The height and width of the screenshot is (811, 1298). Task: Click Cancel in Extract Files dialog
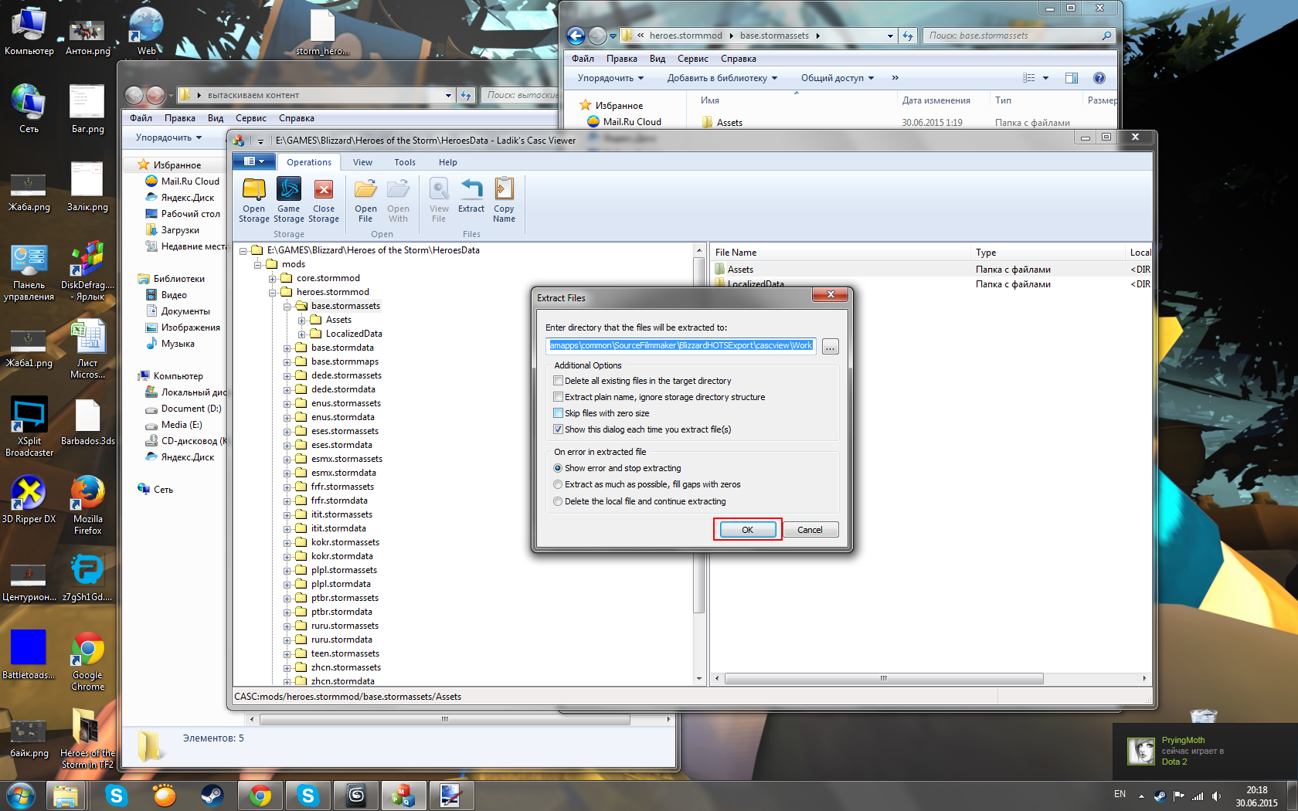pyautogui.click(x=810, y=530)
